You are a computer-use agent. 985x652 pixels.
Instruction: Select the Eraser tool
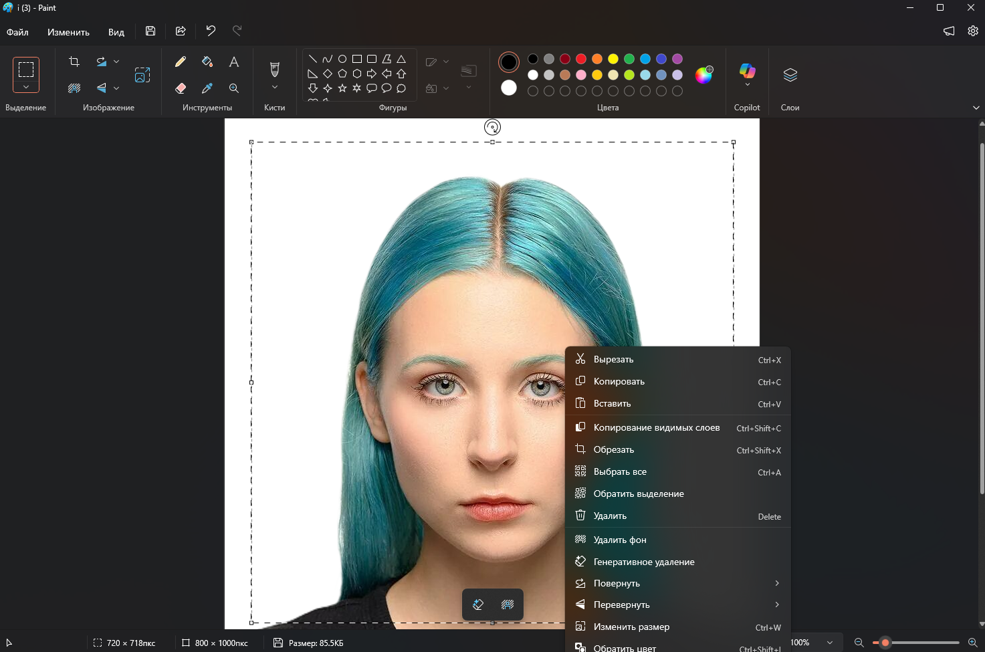click(x=181, y=88)
